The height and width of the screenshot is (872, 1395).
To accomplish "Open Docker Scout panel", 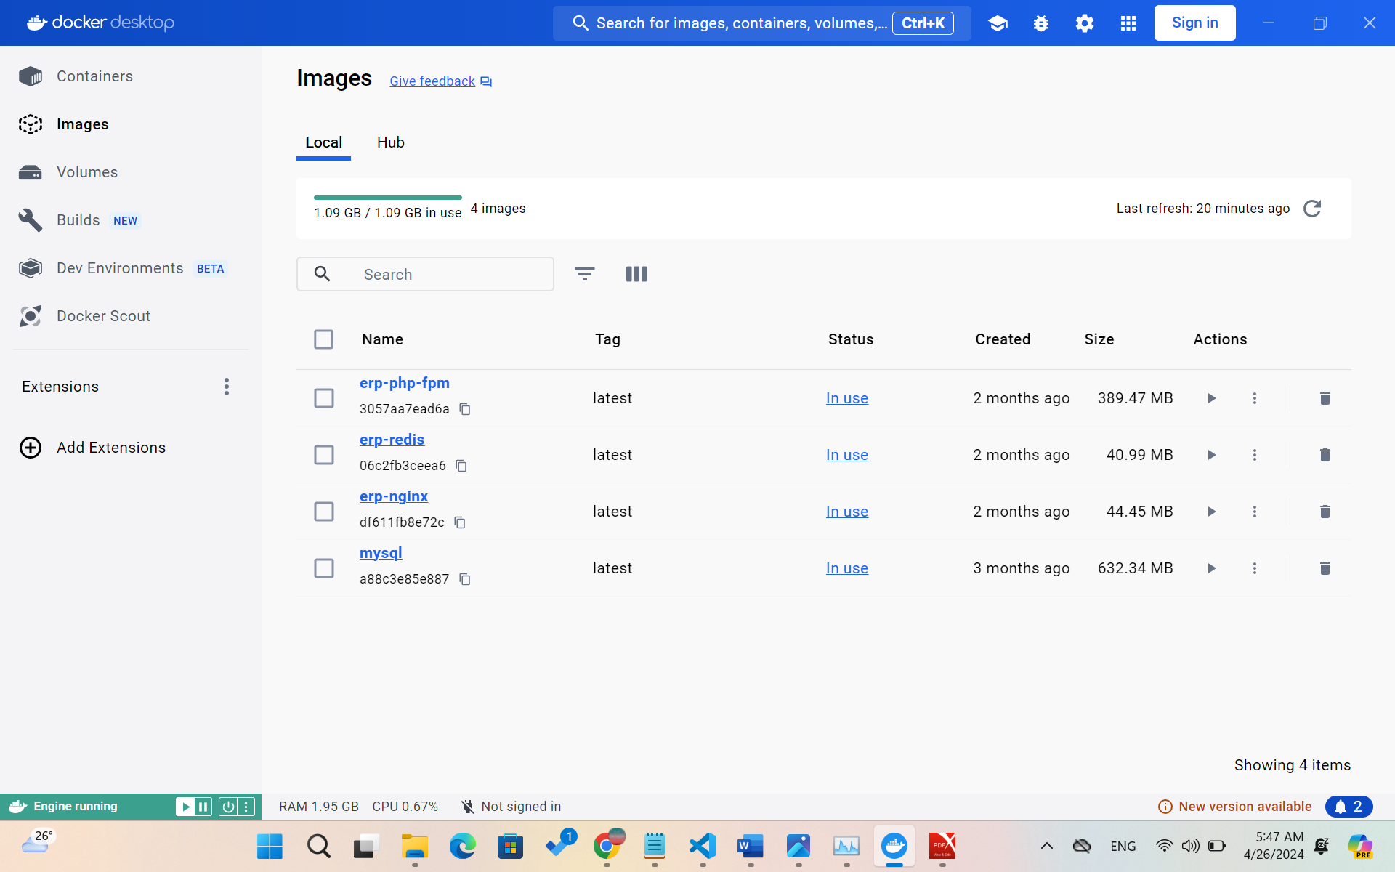I will [x=103, y=315].
